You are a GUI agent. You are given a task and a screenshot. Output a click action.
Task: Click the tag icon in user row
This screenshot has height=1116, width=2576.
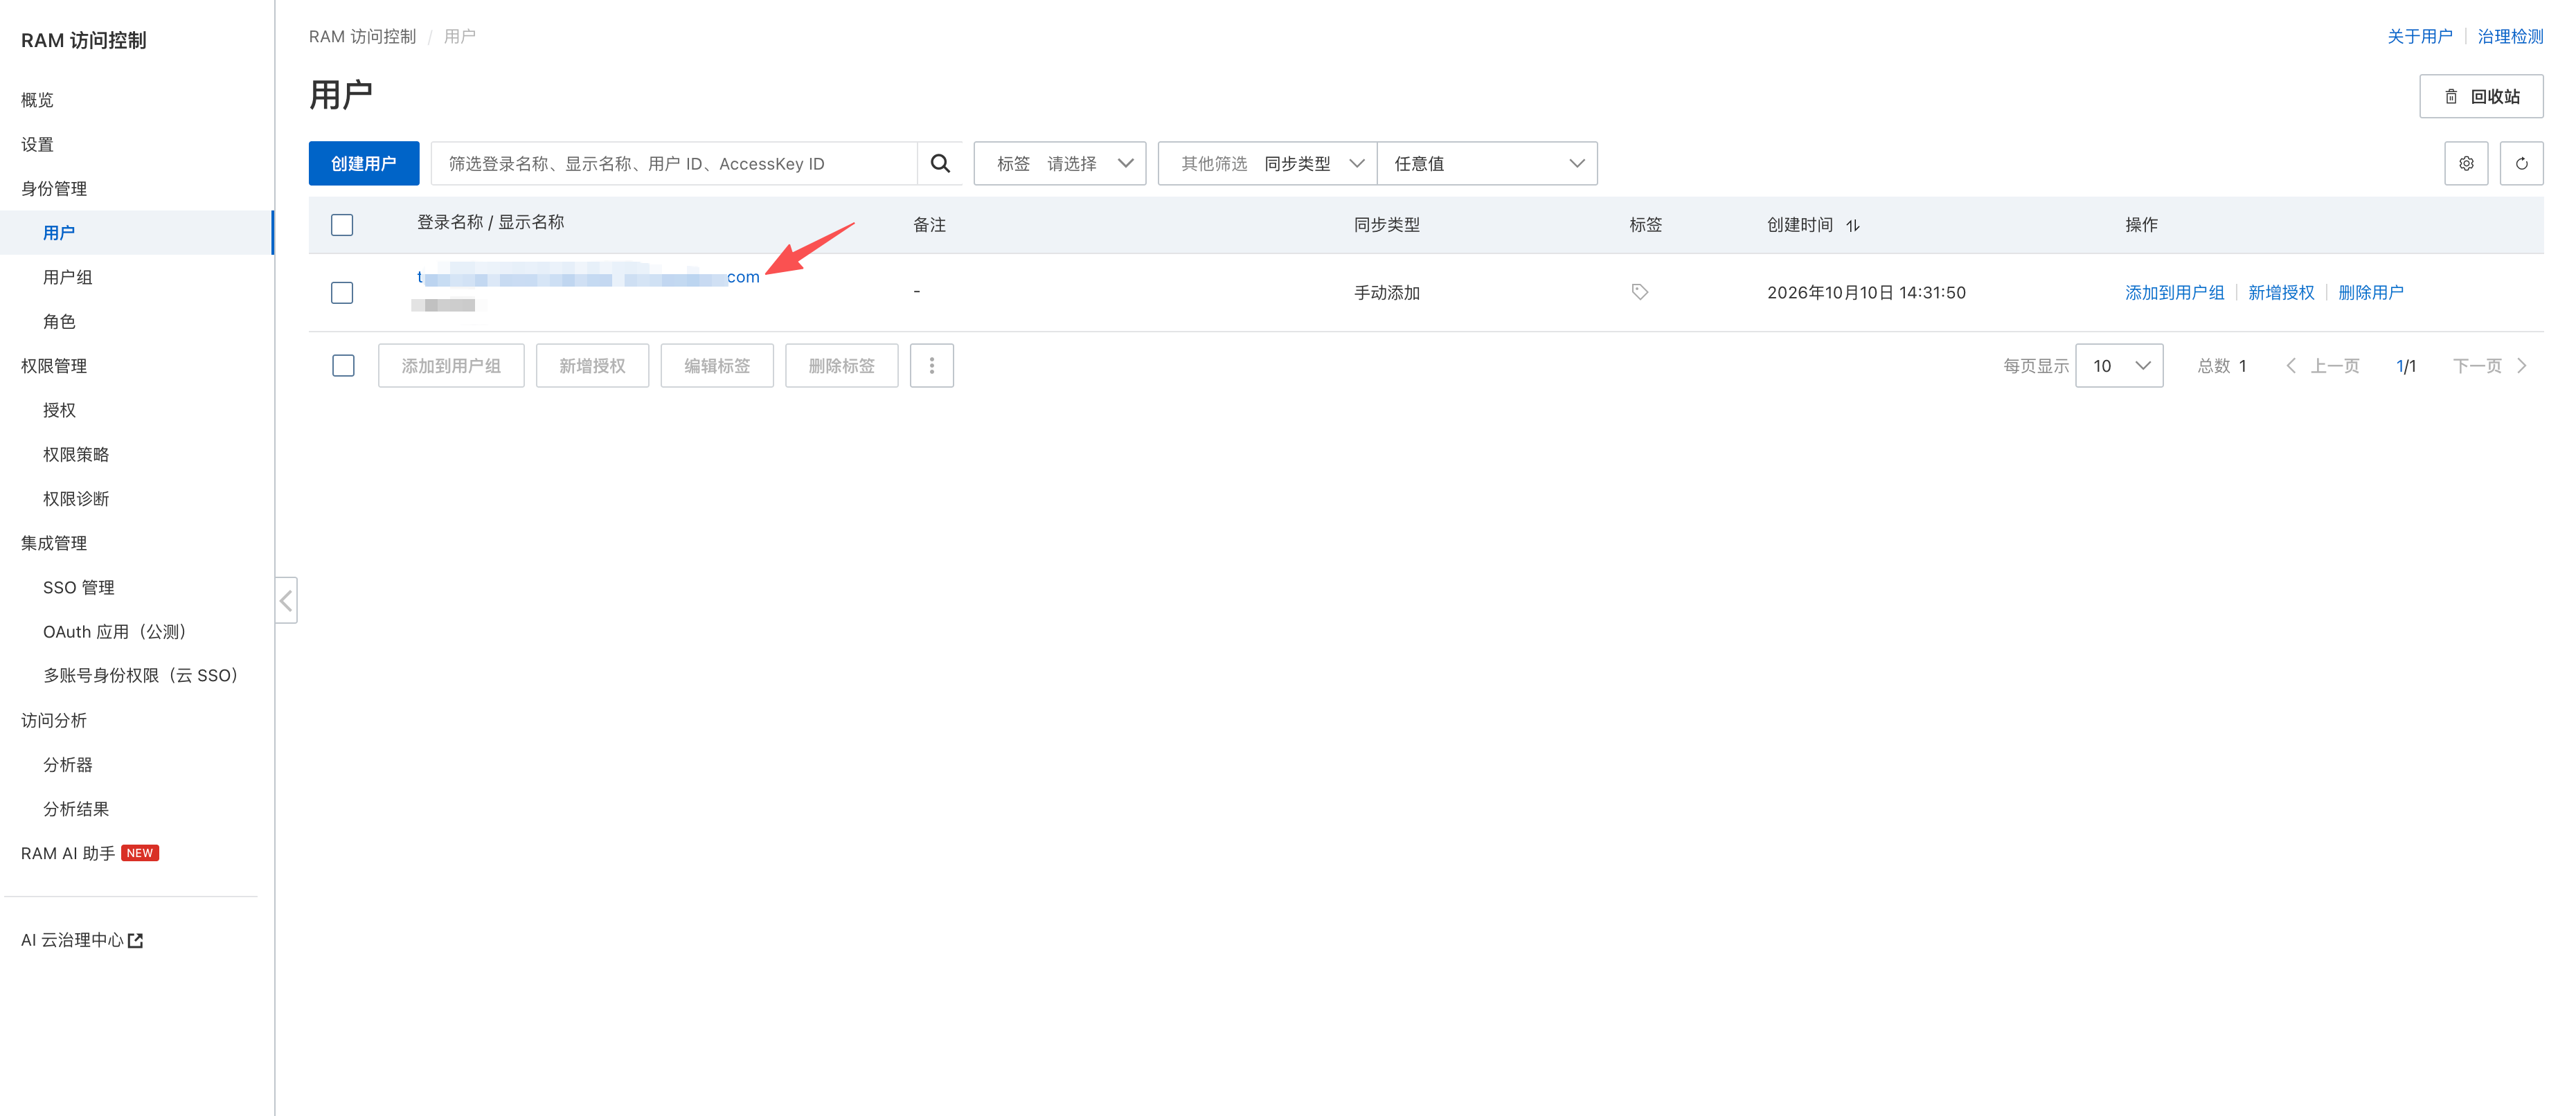coord(1639,292)
